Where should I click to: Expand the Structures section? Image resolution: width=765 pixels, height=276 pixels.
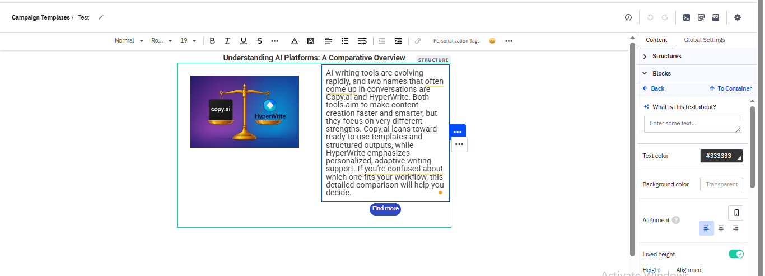pyautogui.click(x=666, y=57)
